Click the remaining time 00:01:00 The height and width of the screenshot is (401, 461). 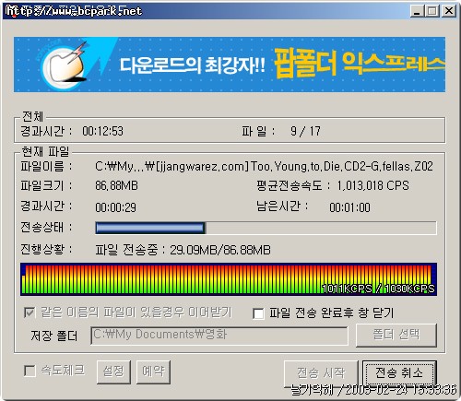(349, 207)
